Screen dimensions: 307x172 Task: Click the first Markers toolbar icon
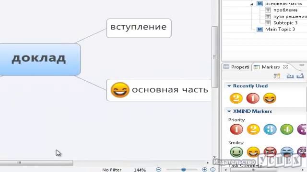[x=277, y=76]
